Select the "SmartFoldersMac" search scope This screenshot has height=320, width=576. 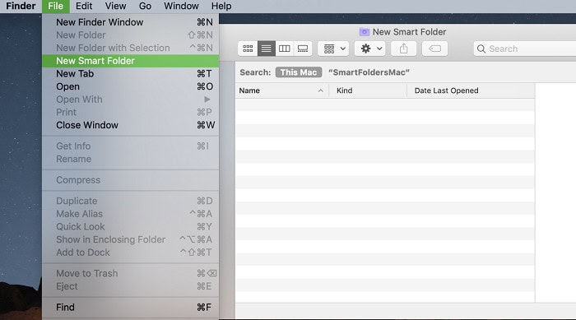pos(369,72)
